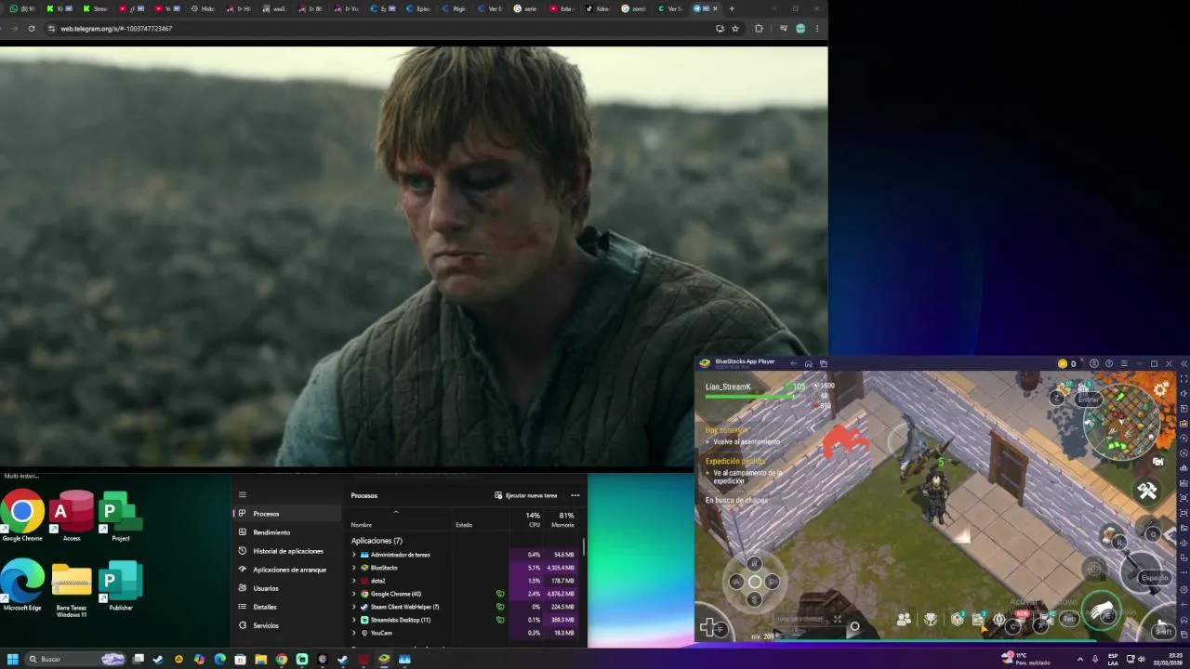Go to Usuarios in Task Manager
Image resolution: width=1190 pixels, height=669 pixels.
pyautogui.click(x=286, y=588)
